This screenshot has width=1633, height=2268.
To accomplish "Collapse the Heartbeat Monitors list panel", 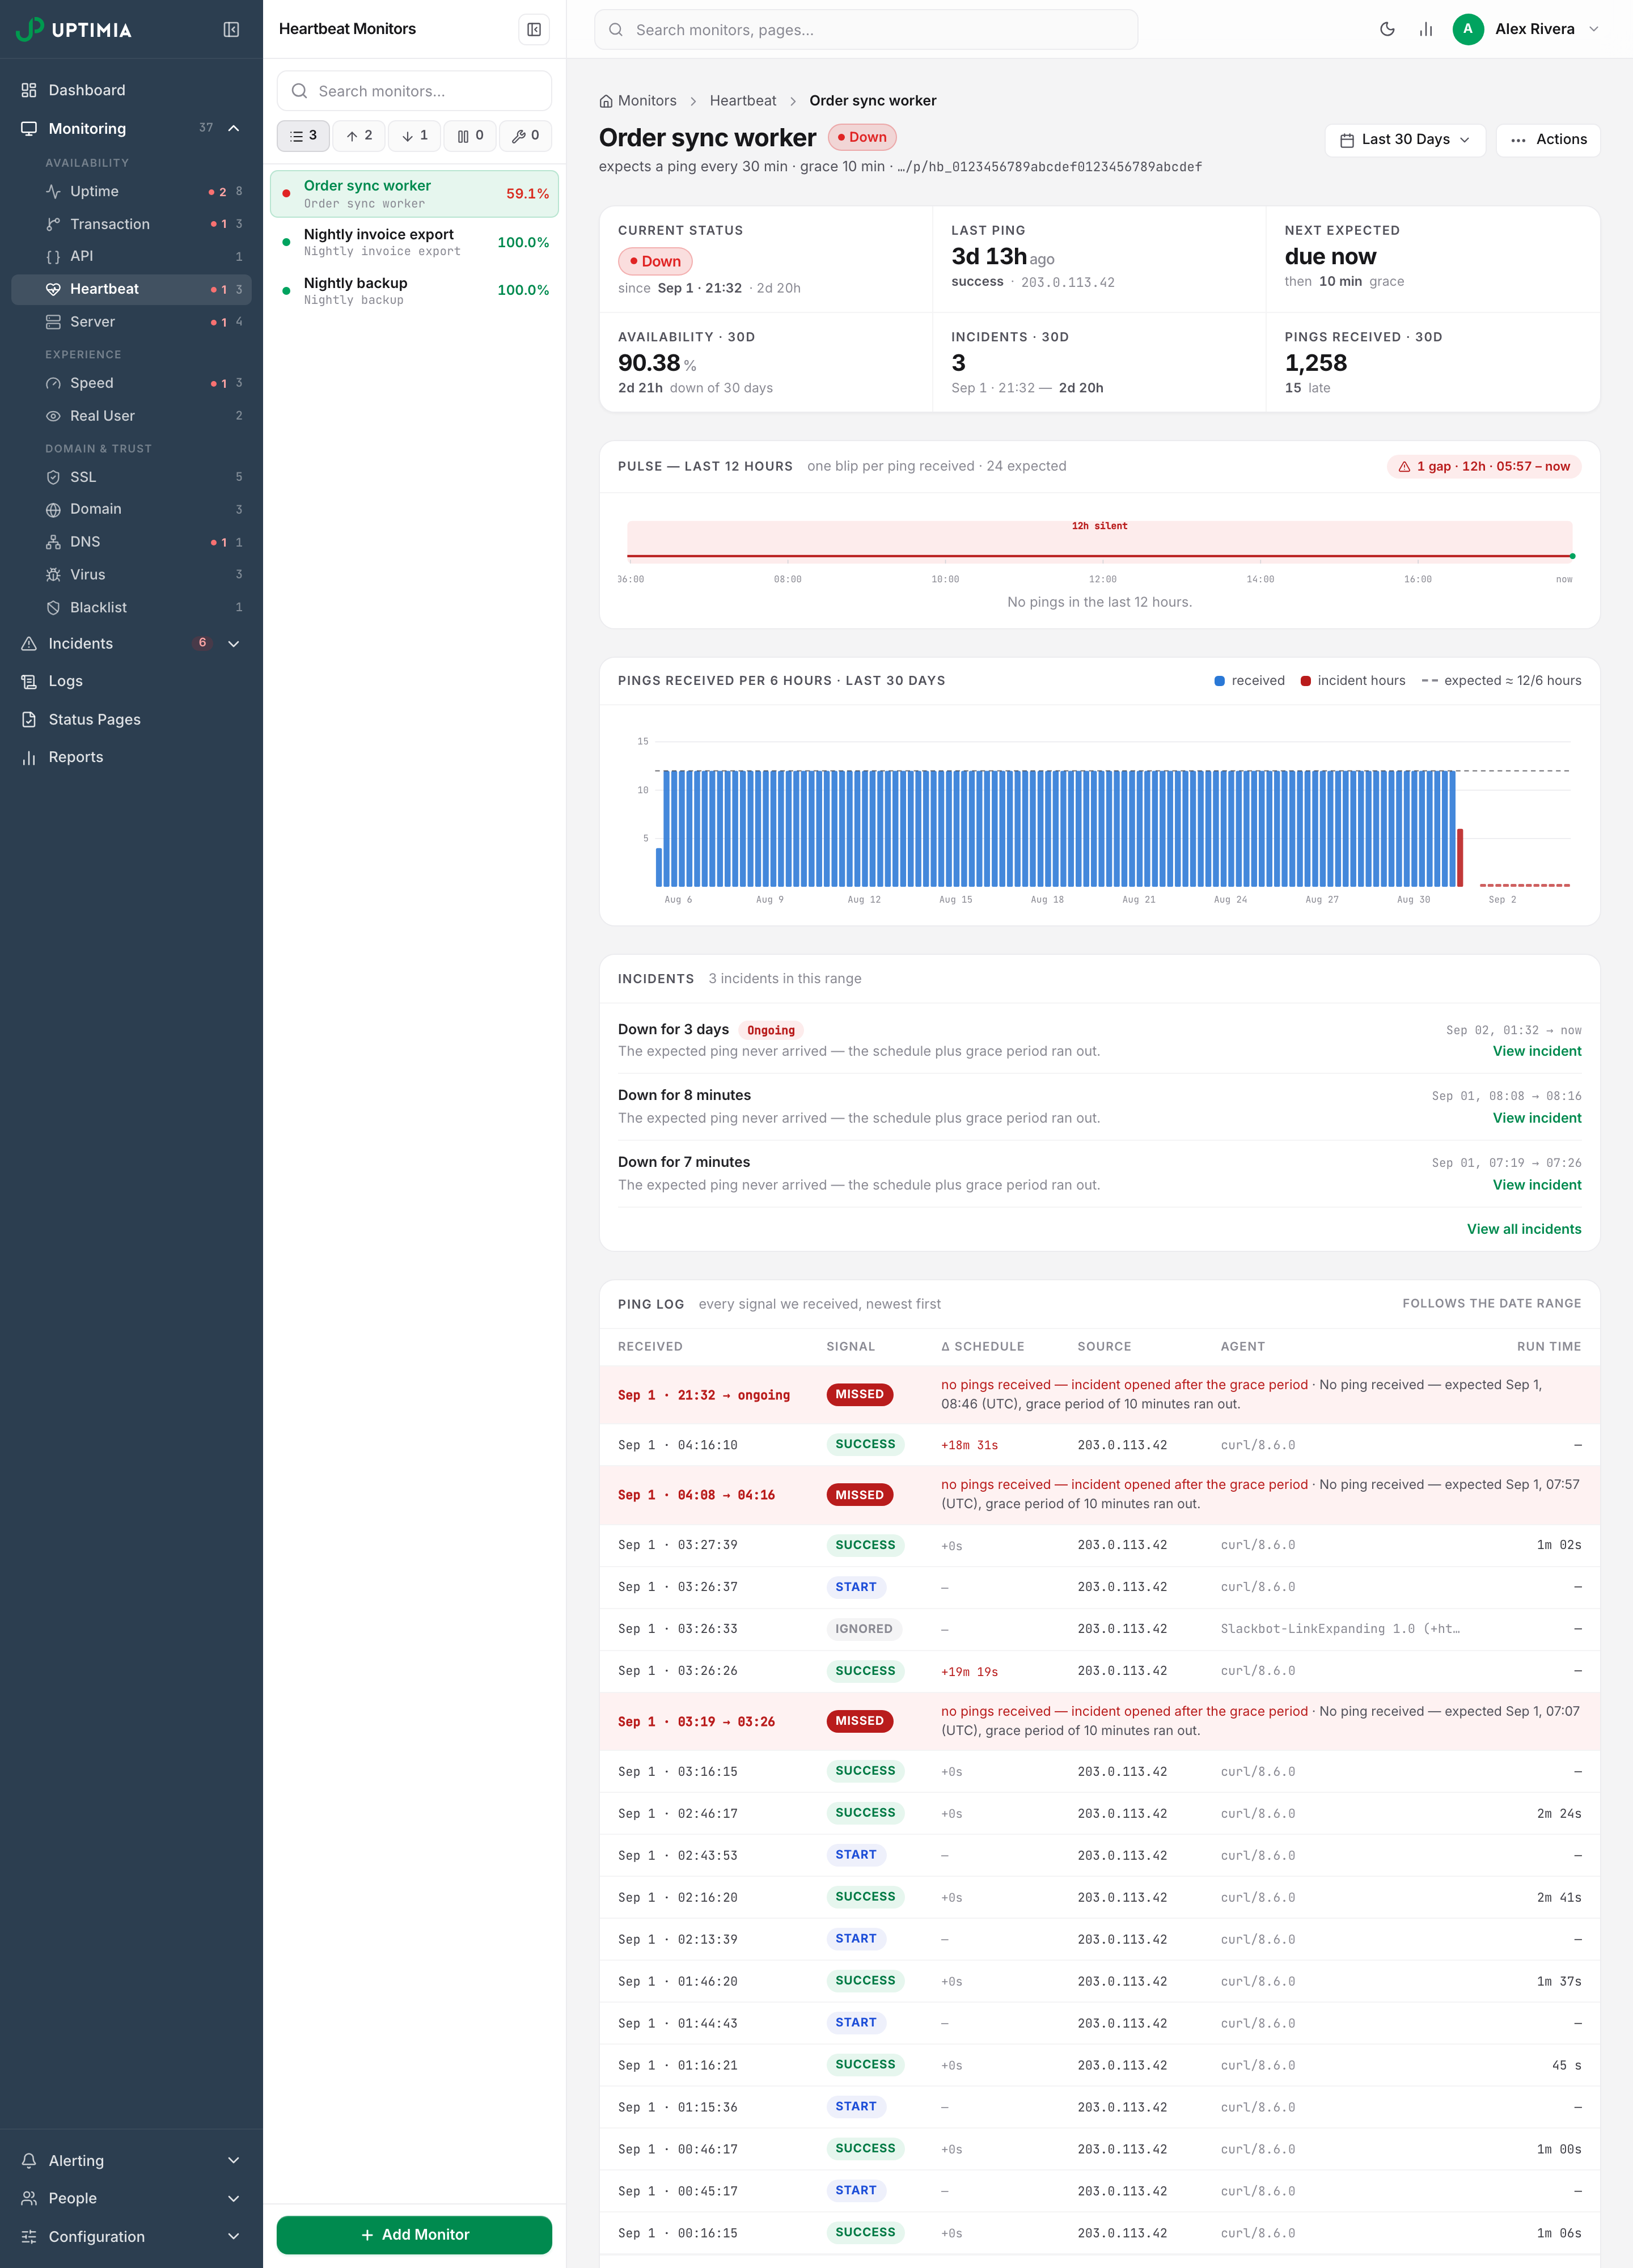I will [534, 30].
